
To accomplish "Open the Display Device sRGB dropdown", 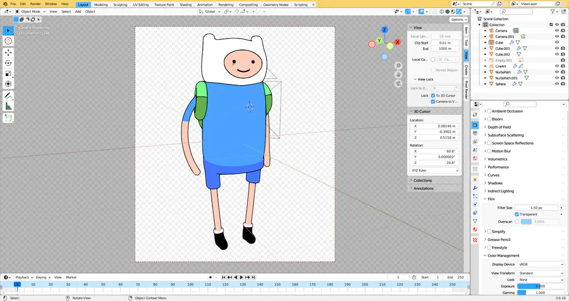I will point(541,264).
